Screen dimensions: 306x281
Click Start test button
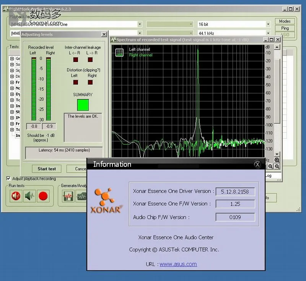point(47,169)
